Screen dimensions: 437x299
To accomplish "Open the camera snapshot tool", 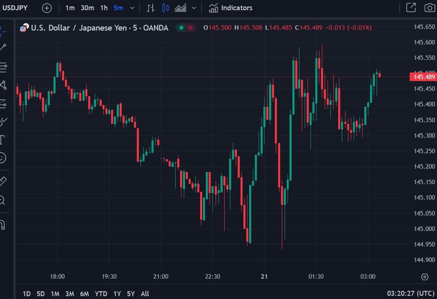I will coord(429,8).
